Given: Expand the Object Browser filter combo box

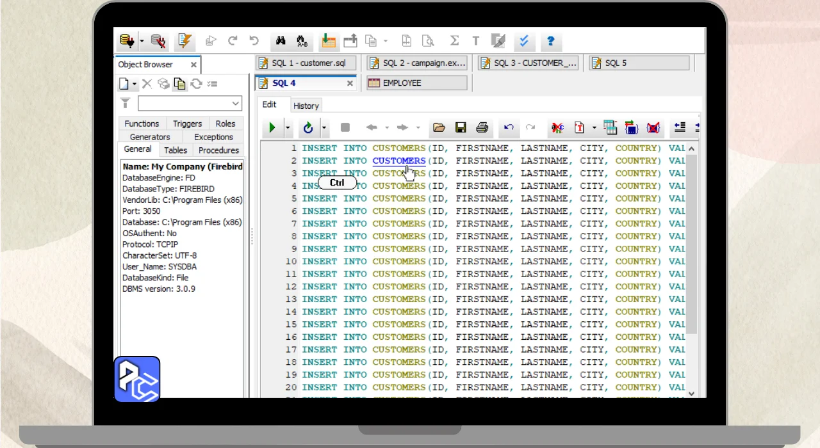Looking at the screenshot, I should pyautogui.click(x=235, y=104).
